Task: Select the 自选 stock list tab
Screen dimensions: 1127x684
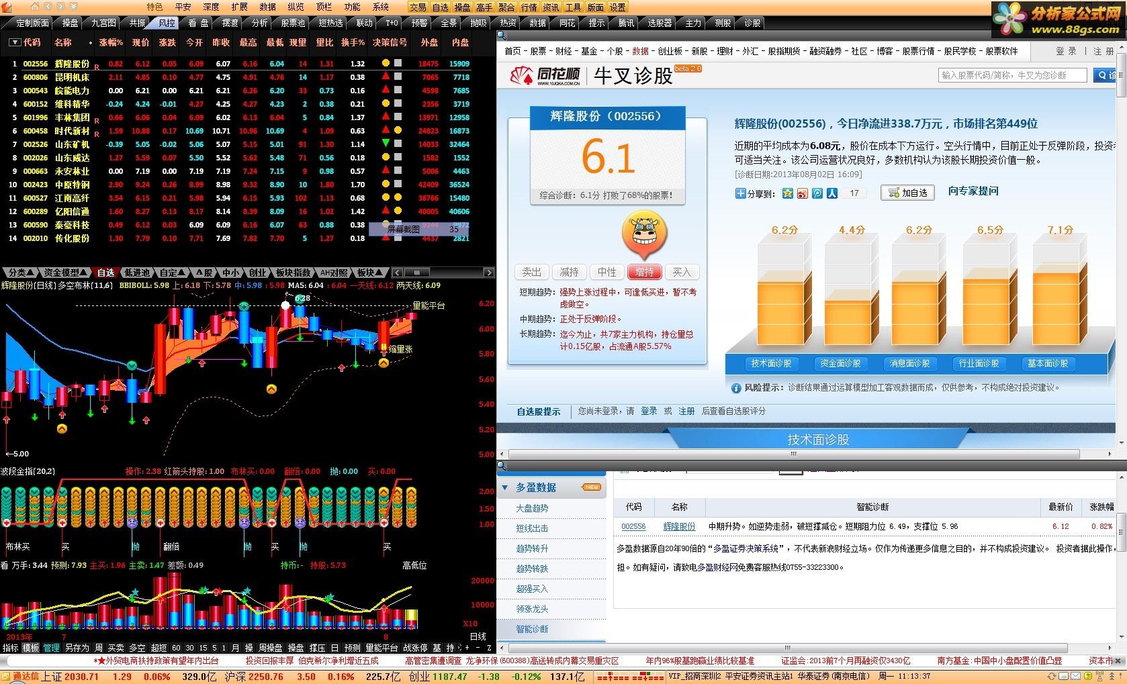Action: tap(106, 273)
